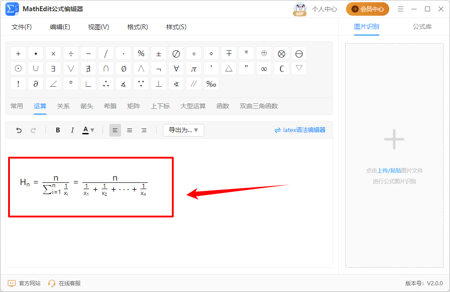This screenshot has height=292, width=450.
Task: Switch to the 矩阵 symbol tab
Action: [x=134, y=106]
